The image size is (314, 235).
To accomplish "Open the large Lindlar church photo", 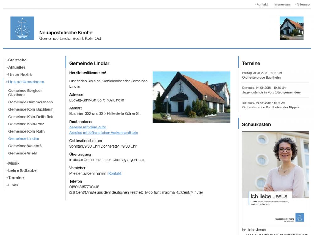I will tap(191, 97).
